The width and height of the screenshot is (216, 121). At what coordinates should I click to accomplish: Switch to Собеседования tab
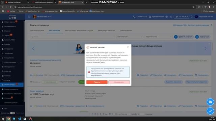click(126, 31)
